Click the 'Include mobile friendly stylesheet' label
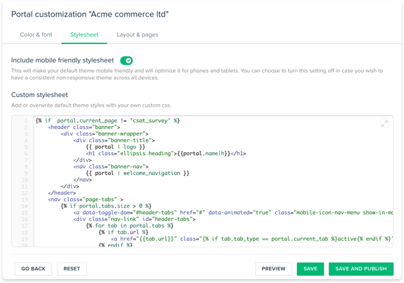The width and height of the screenshot is (404, 283). tap(63, 60)
